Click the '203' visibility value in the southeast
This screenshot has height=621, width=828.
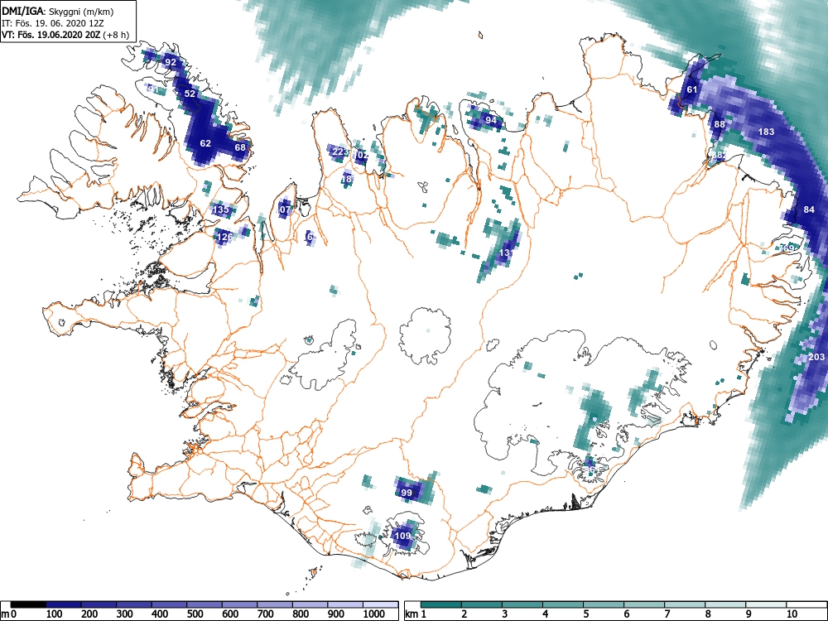[x=816, y=357]
